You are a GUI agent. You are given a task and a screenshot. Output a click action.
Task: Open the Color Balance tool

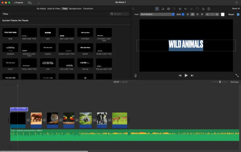tap(163, 9)
